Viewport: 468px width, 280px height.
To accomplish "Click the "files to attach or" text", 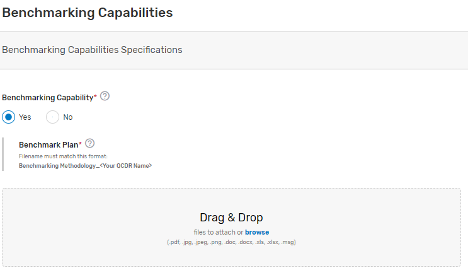I will (x=218, y=232).
